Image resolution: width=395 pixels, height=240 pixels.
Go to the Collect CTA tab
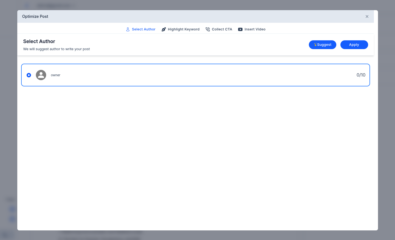point(222,29)
